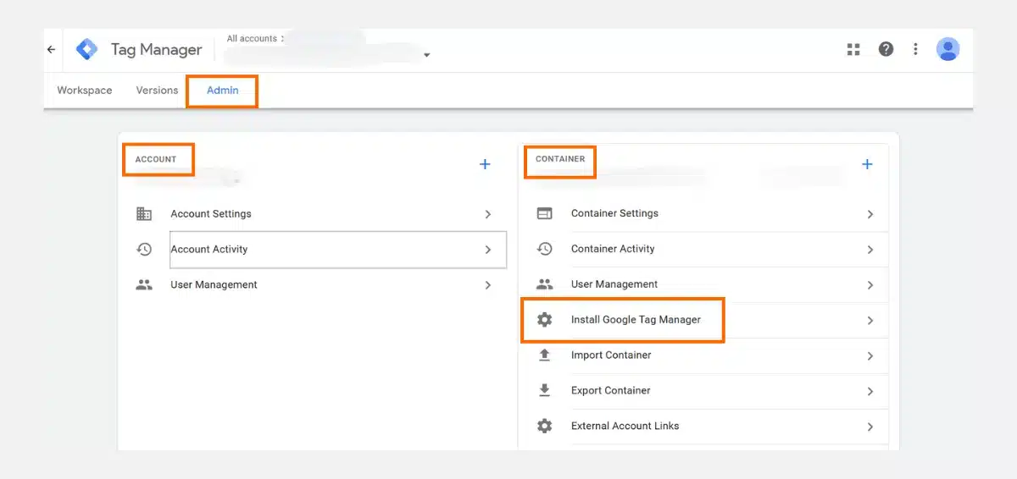The image size is (1017, 479).
Task: Open the Google apps grid icon
Action: click(x=853, y=49)
